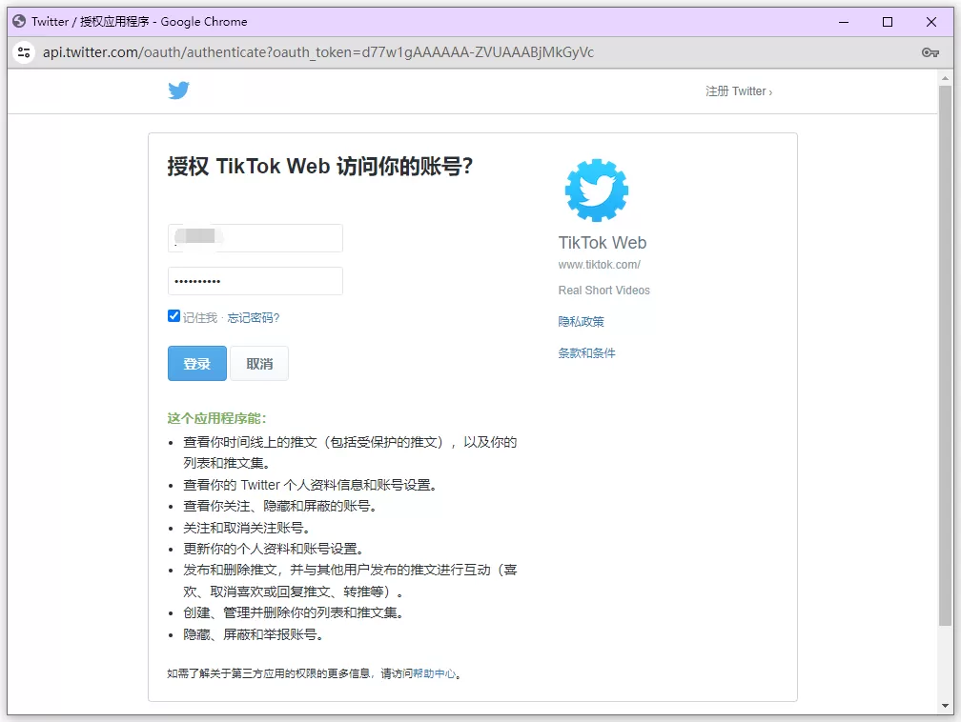Click the Real Short Videos description
The image size is (961, 722).
click(x=603, y=291)
